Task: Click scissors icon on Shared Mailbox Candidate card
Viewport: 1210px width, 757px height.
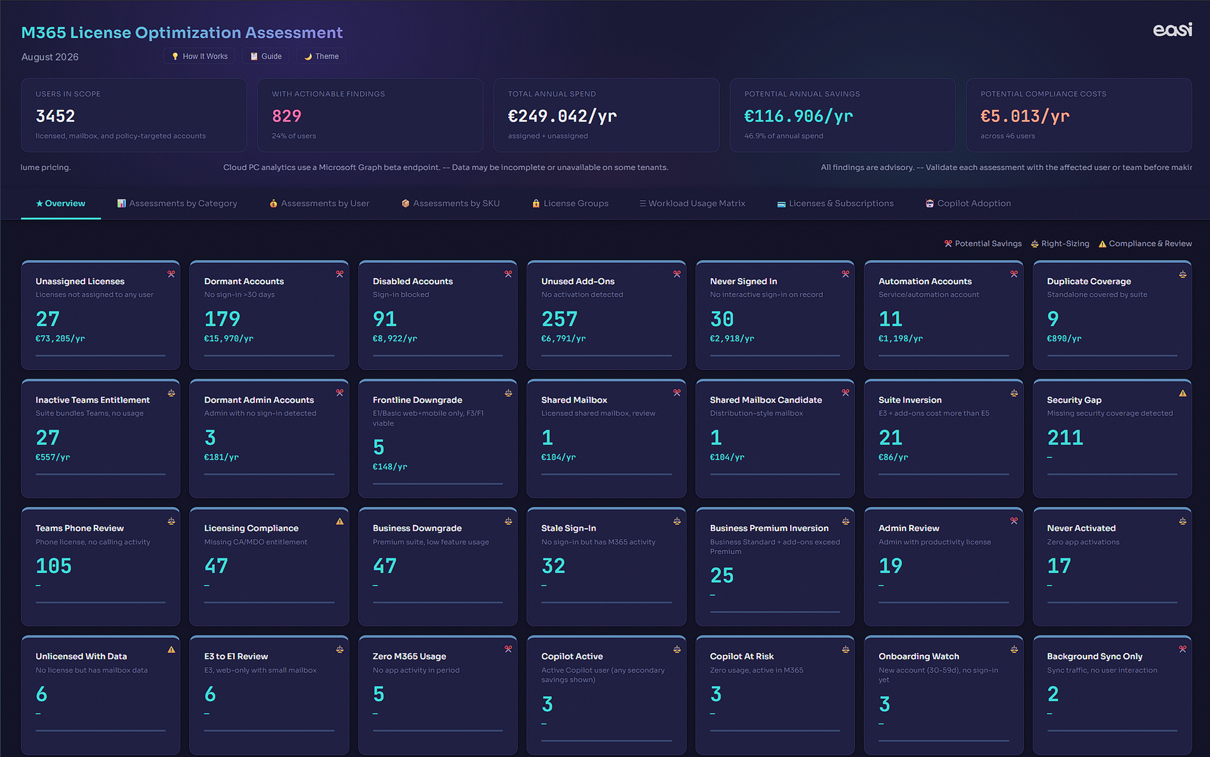Action: pyautogui.click(x=845, y=393)
